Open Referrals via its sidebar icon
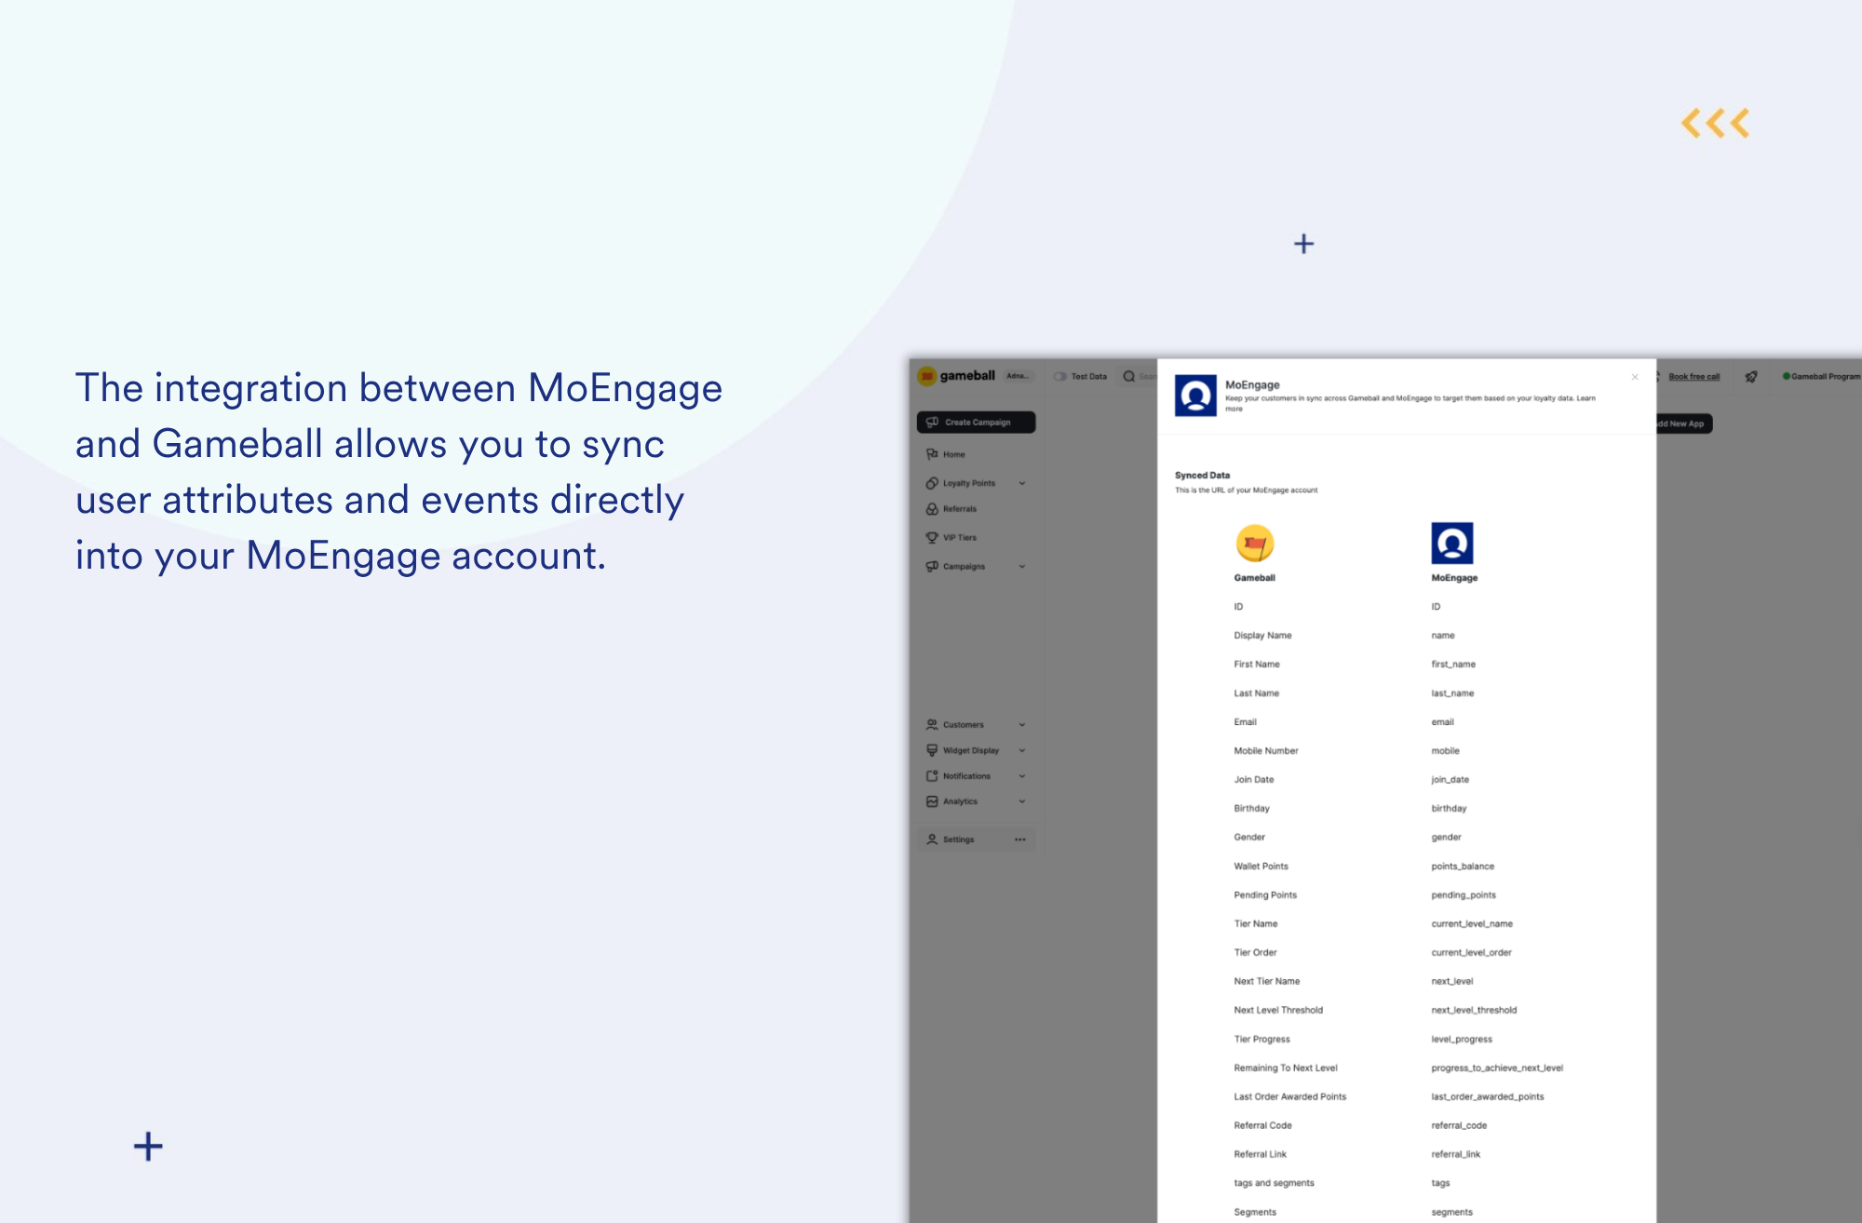The height and width of the screenshot is (1223, 1862). coord(932,509)
